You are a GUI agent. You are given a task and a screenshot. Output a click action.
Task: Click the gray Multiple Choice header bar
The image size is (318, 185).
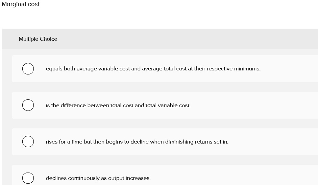tap(182, 39)
